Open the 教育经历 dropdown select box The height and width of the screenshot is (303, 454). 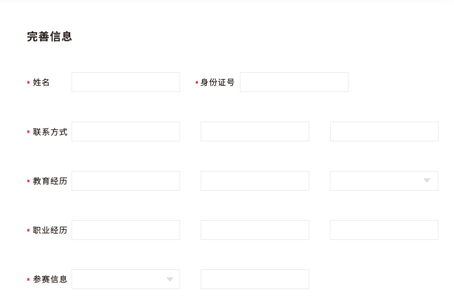(376, 181)
